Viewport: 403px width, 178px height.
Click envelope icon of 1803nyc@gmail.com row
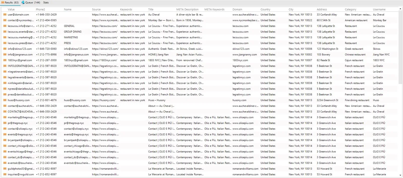point(5,60)
